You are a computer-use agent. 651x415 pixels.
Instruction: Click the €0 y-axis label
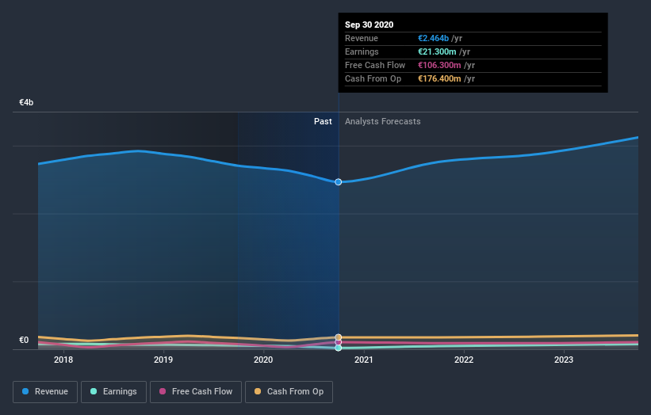pos(24,340)
